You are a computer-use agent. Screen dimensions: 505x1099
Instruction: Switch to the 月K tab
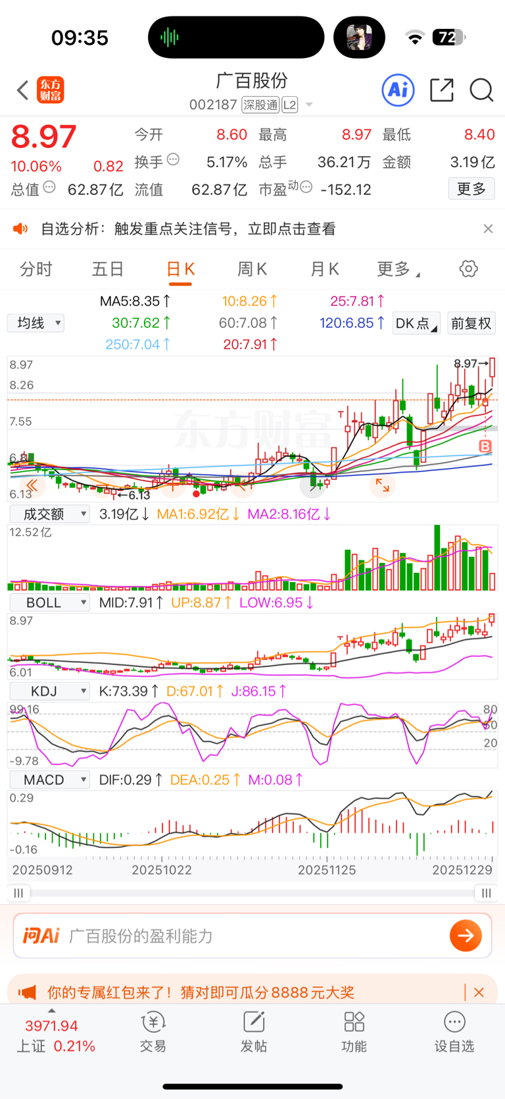click(x=324, y=269)
